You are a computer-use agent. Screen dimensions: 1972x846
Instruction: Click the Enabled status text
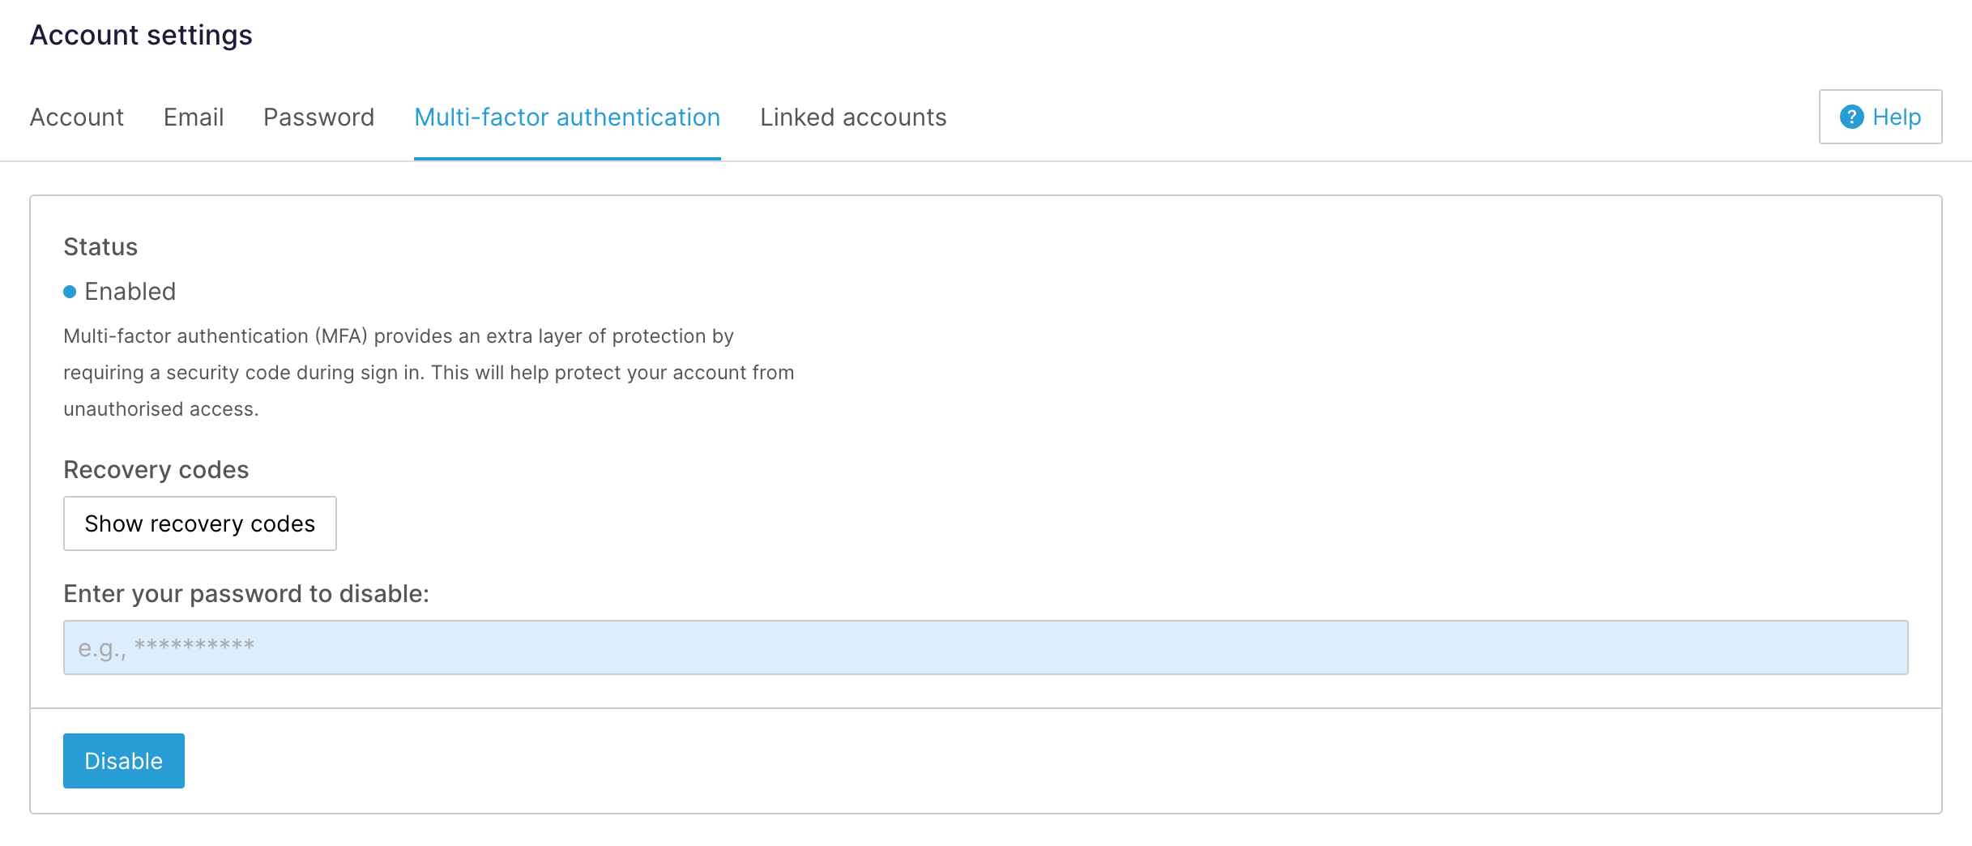click(x=130, y=291)
